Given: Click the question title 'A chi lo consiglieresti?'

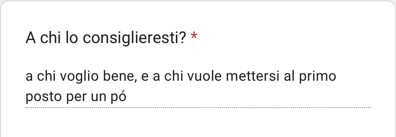Looking at the screenshot, I should (x=106, y=38).
